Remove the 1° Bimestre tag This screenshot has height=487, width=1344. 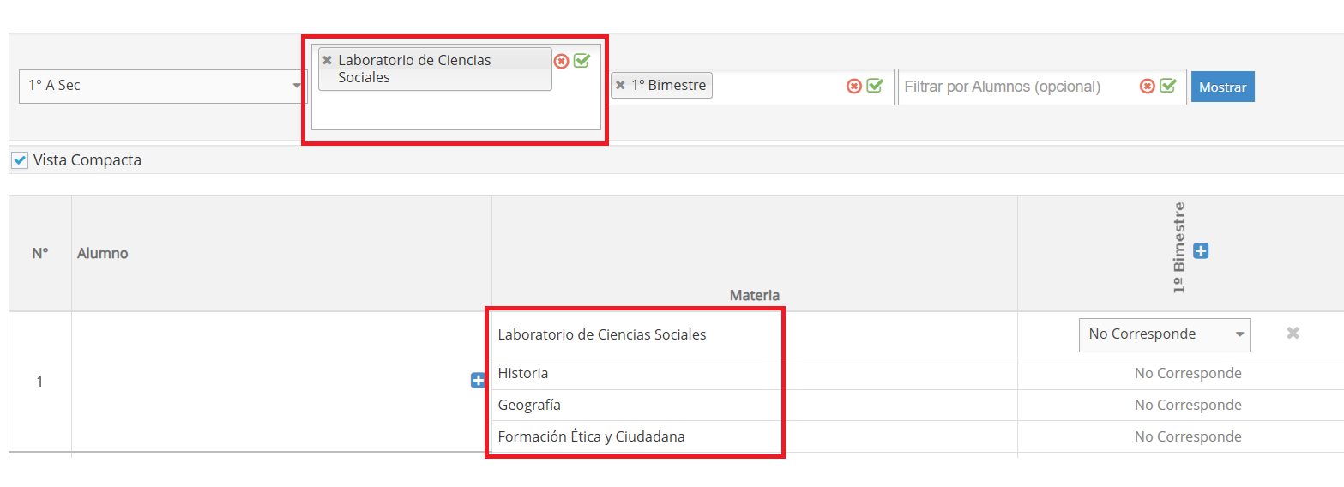coord(620,86)
